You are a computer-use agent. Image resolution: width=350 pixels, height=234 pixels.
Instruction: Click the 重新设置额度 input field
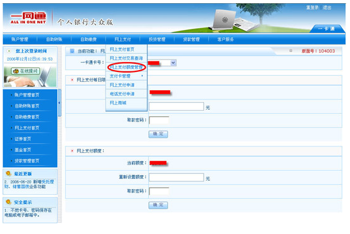[x=176, y=178]
